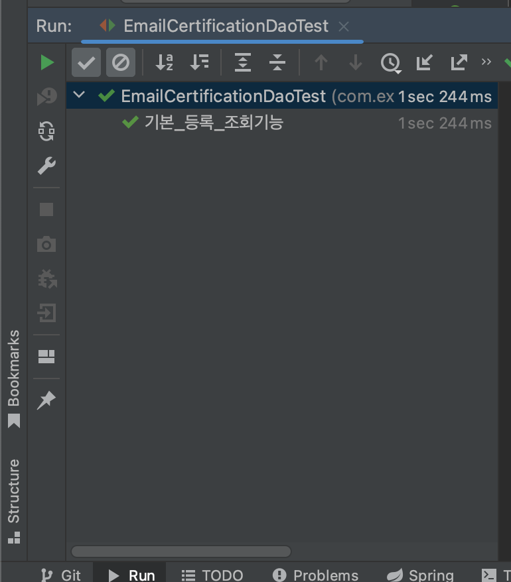Expand all test nodes
The width and height of the screenshot is (511, 582).
(243, 62)
